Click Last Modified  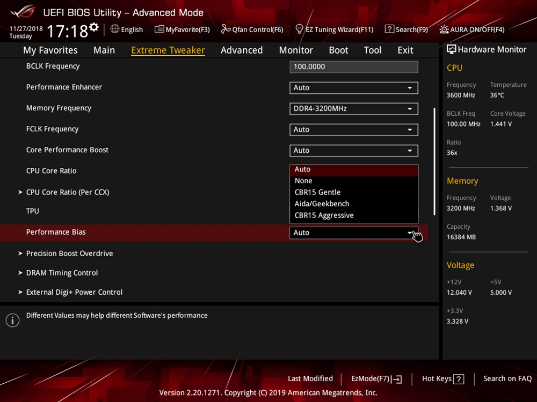coord(310,379)
